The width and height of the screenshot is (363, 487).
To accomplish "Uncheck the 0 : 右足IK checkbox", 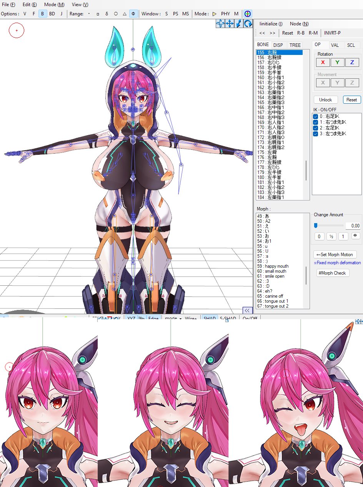I will click(x=315, y=116).
